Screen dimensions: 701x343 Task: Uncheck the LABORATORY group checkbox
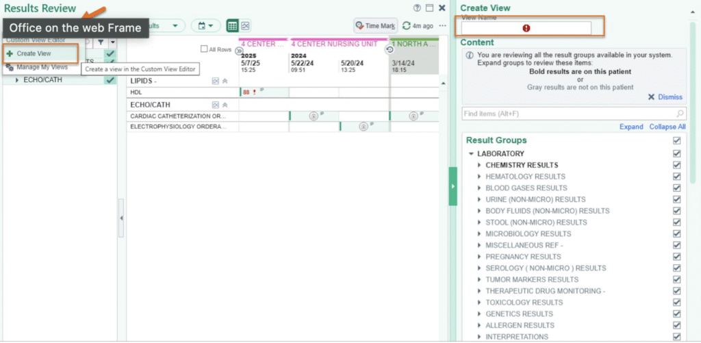(676, 154)
